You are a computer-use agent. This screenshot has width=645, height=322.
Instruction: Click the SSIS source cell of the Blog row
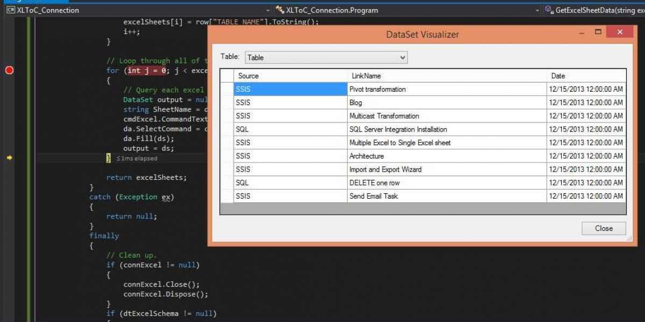click(290, 103)
